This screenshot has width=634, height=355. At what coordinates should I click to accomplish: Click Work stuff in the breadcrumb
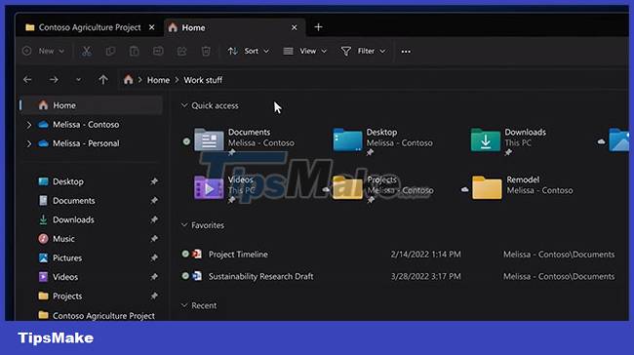coord(203,80)
